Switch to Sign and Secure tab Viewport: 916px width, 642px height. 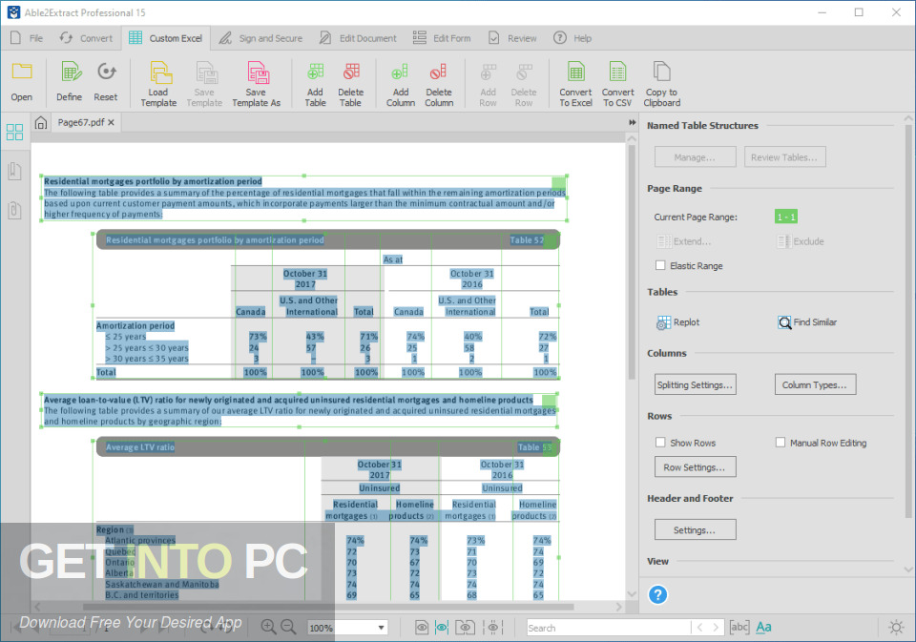[x=261, y=38]
